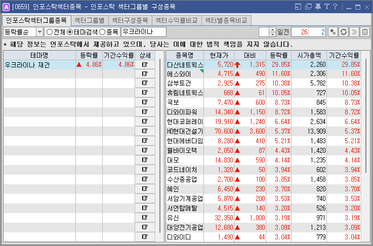Select 수산중공업 stock row
Image resolution: width=373 pixels, height=246 pixels.
[263, 179]
